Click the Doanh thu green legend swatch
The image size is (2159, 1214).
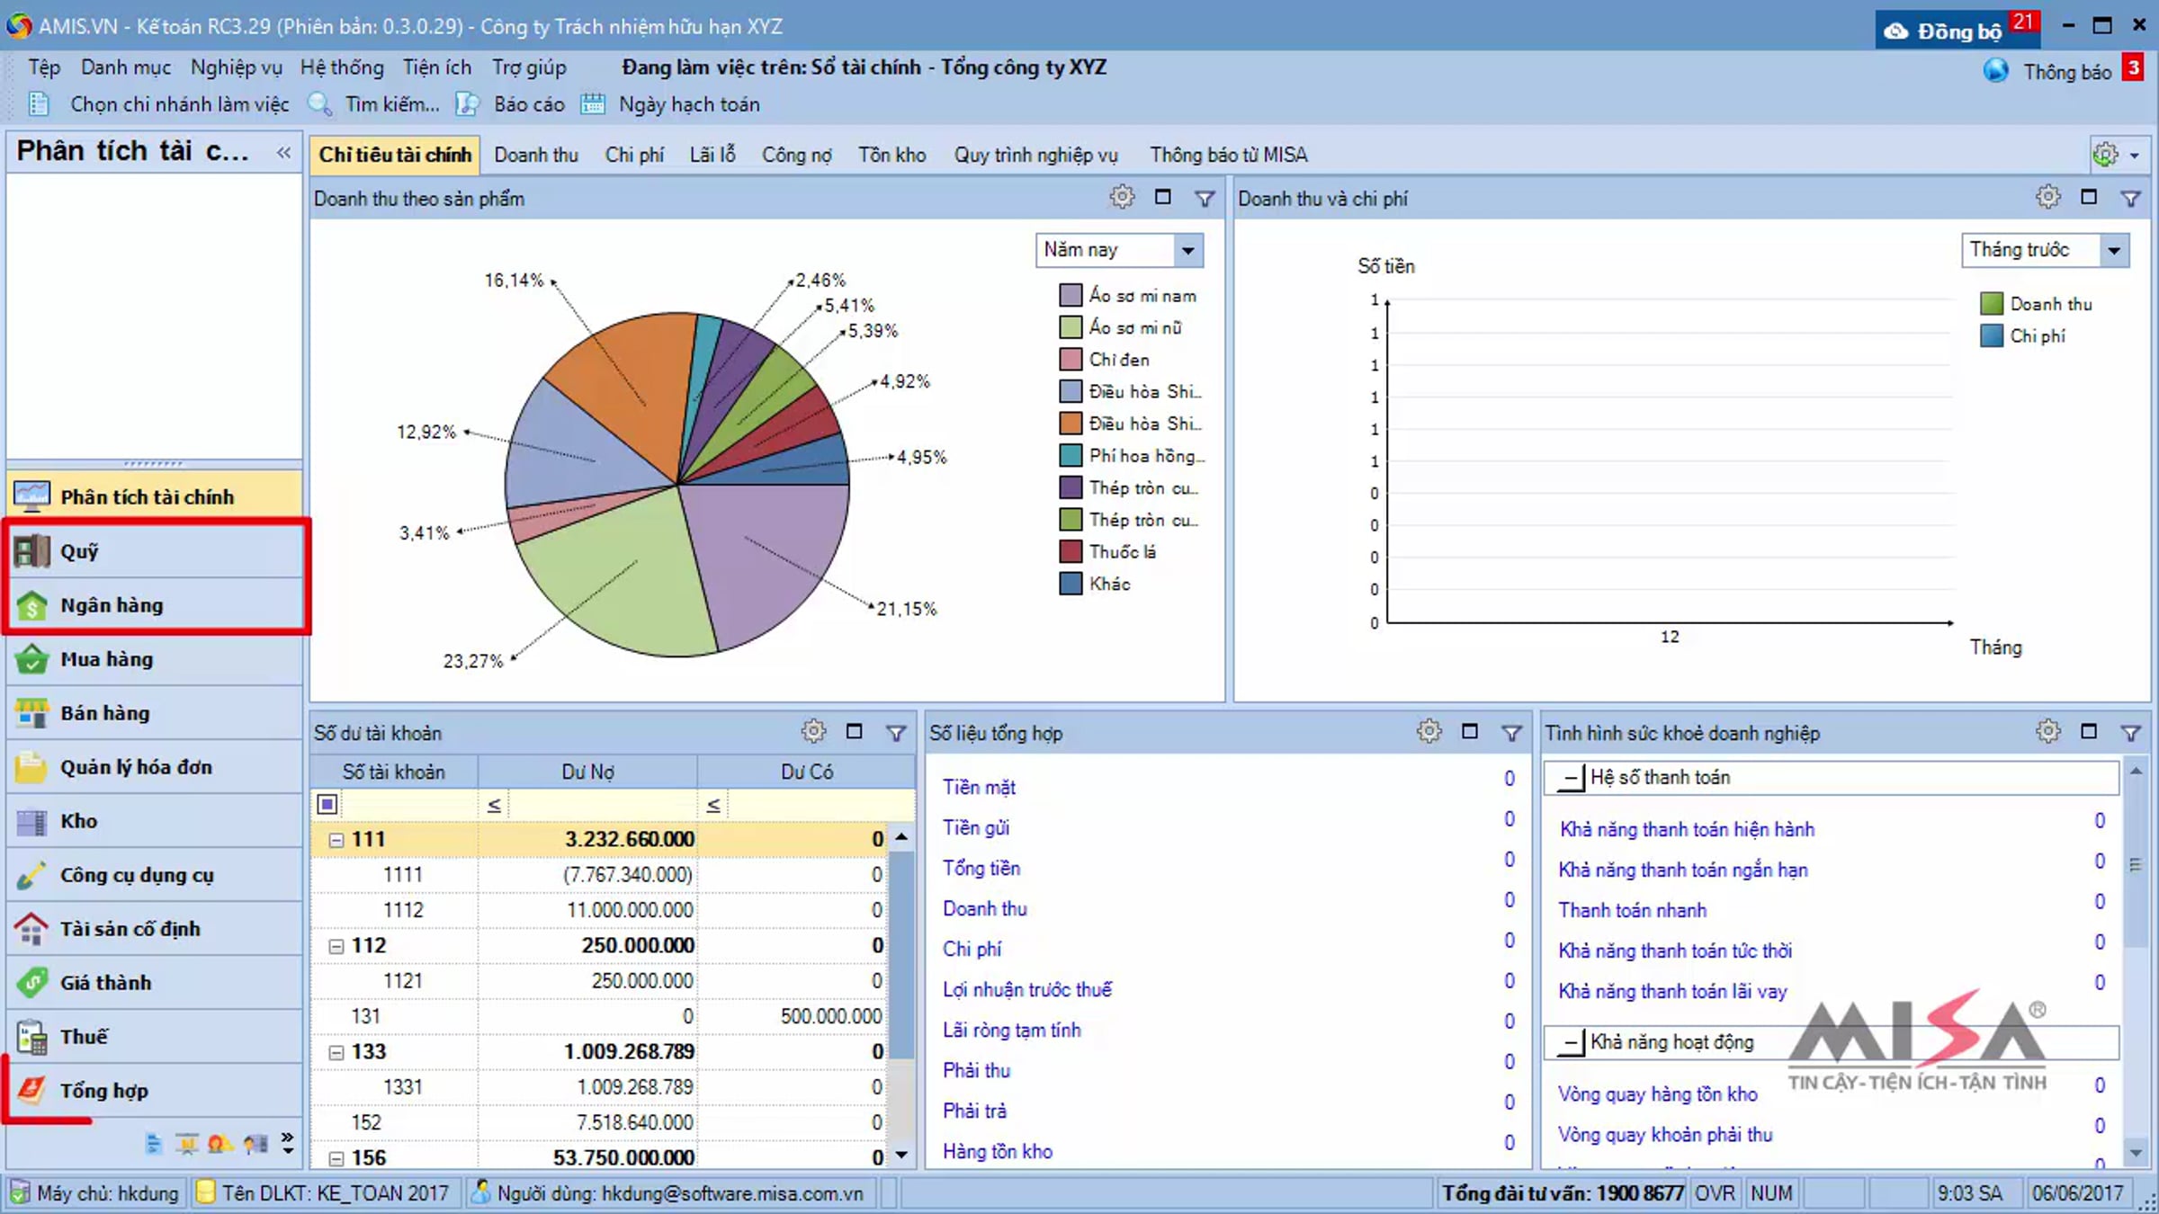[1992, 304]
